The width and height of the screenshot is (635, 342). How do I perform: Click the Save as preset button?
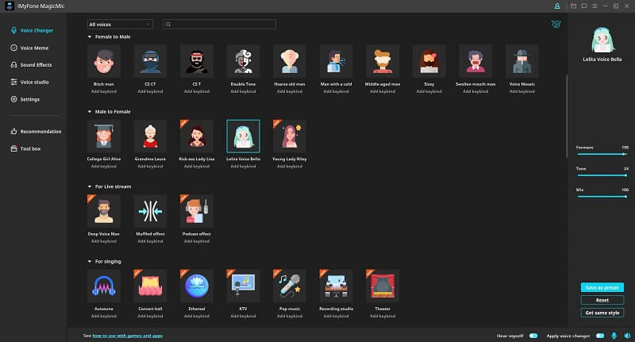(x=602, y=287)
